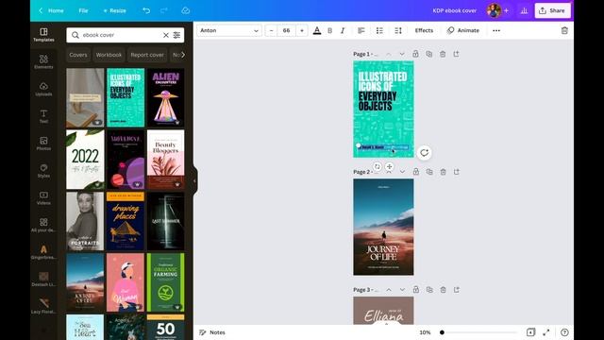Click the Resize button
Image resolution: width=604 pixels, height=340 pixels.
(115, 10)
